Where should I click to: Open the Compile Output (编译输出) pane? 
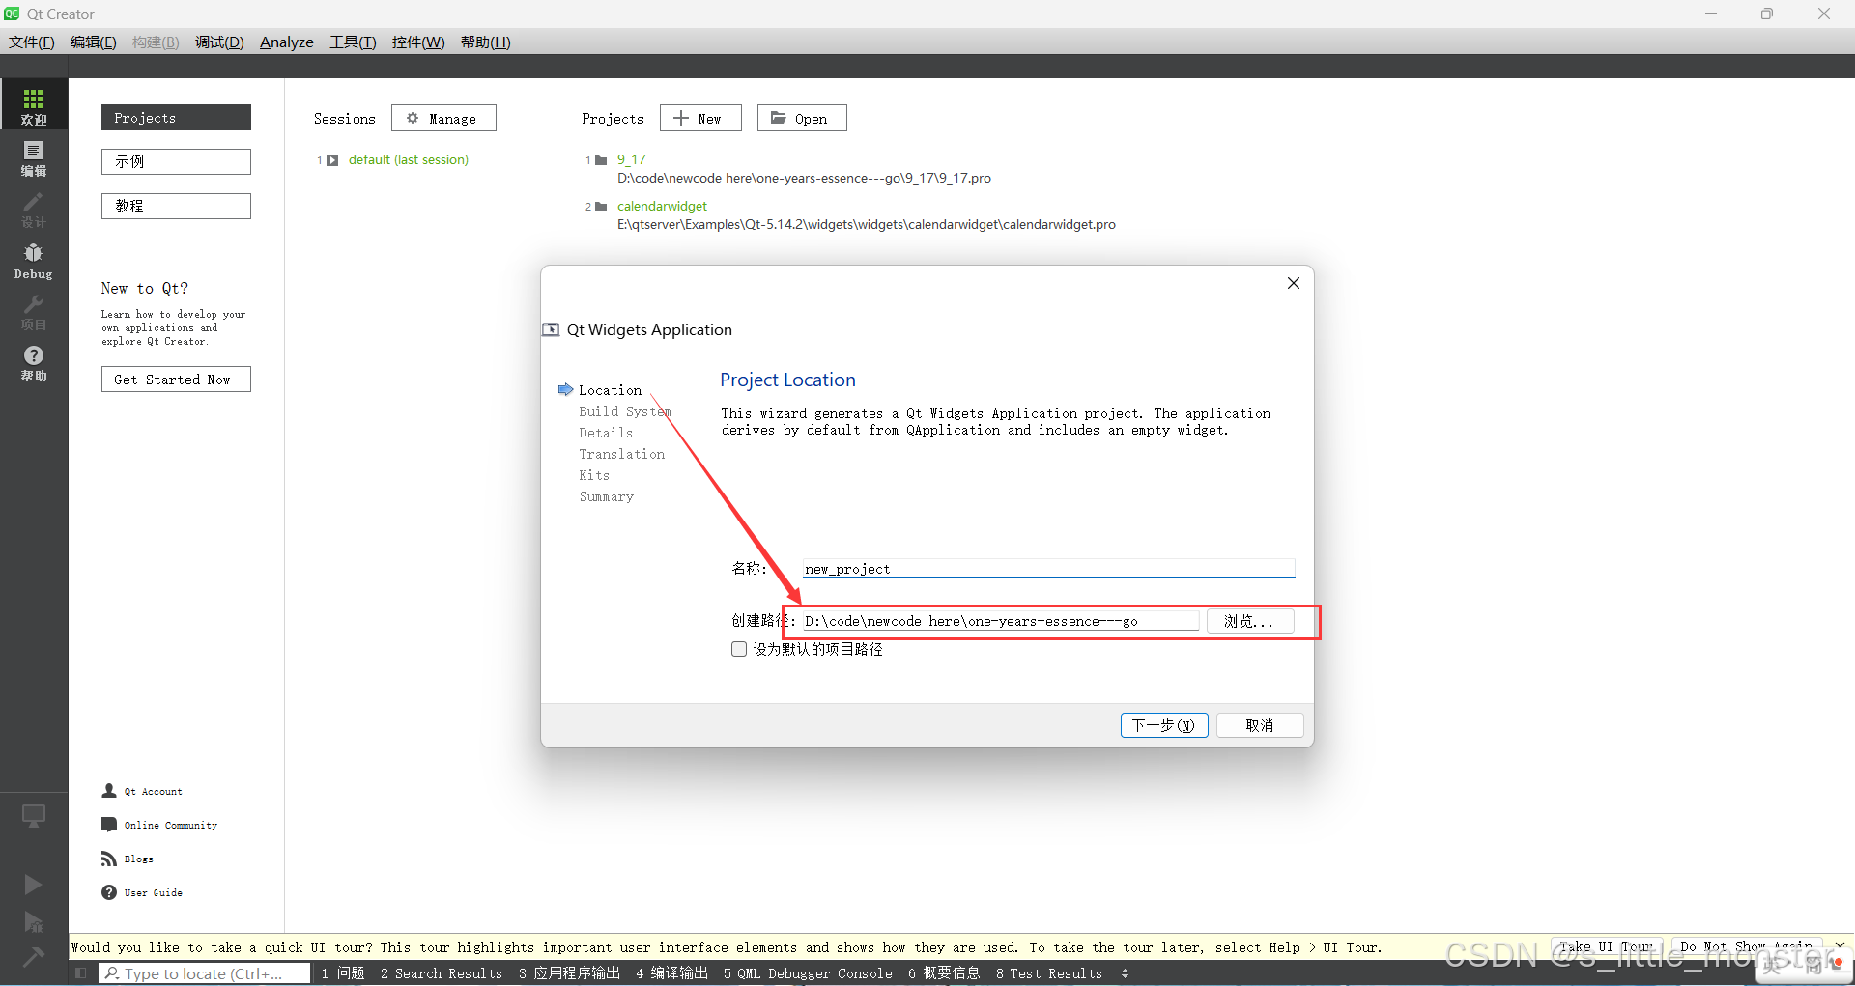672,973
